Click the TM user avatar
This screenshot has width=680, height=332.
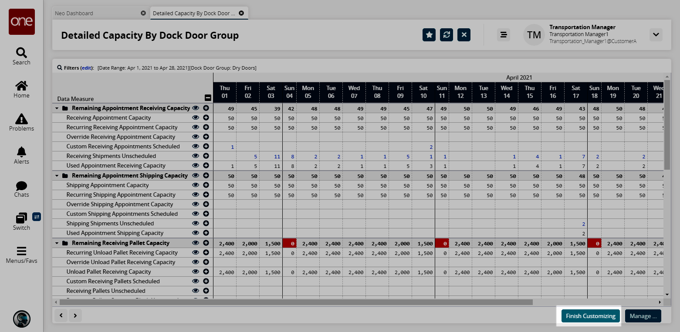point(534,35)
